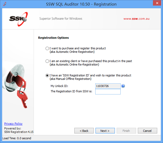Click the Registration ID from SSW input field
Image resolution: width=163 pixels, height=143 pixels.
pos(108,92)
